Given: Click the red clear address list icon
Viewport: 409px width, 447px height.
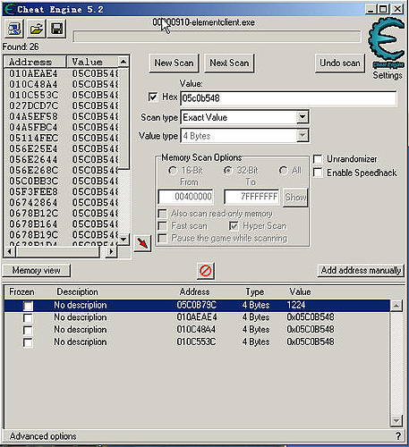Looking at the screenshot, I should tap(206, 271).
